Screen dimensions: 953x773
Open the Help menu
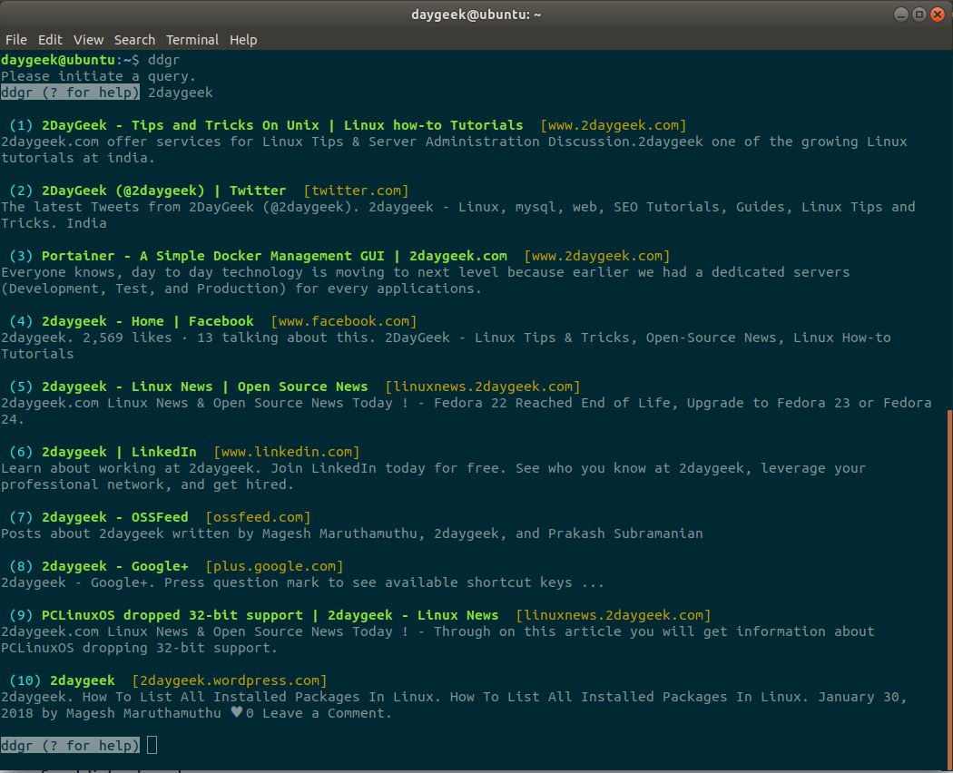(x=243, y=40)
